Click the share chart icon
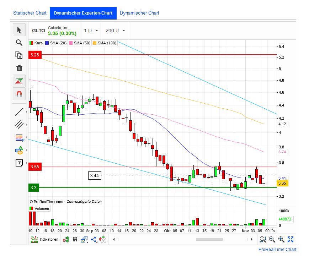Screen dimensions: 309x262 tap(93, 239)
